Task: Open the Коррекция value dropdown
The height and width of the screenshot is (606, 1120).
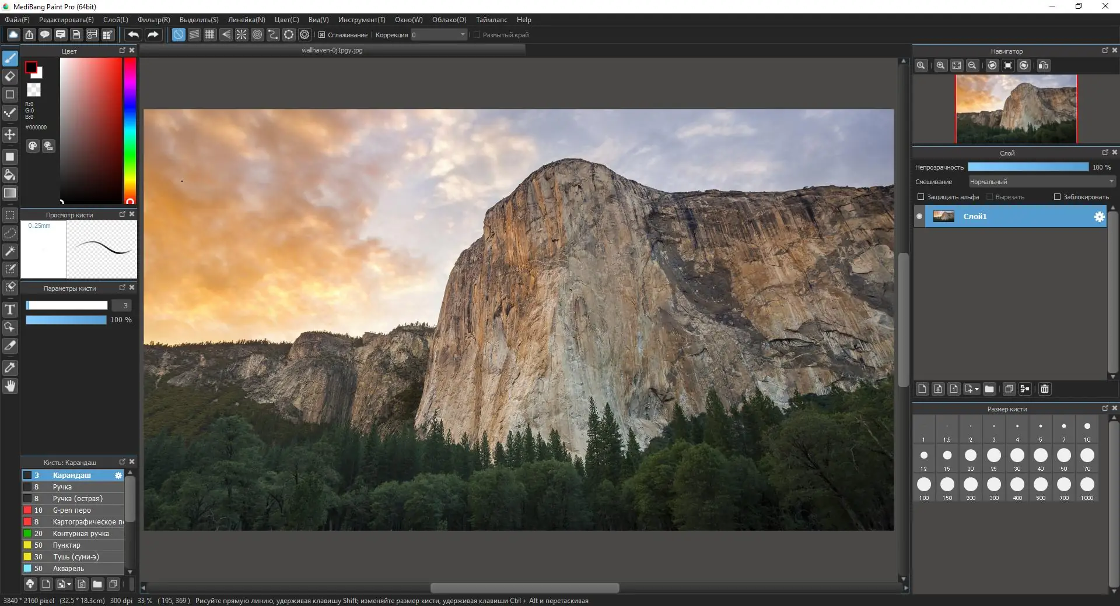Action: pos(439,35)
